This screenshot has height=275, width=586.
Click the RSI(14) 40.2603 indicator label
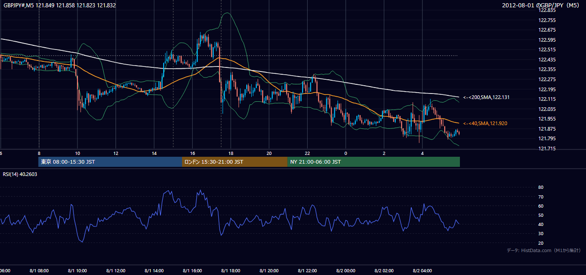tap(20, 174)
